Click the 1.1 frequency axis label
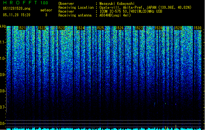The width and height of the screenshot is (205, 130). [x=3, y=42]
